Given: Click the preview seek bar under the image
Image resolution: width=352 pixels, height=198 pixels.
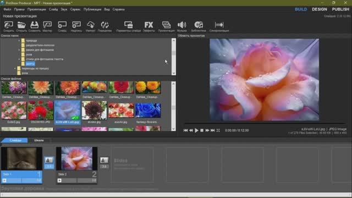Looking at the screenshot, I should pyautogui.click(x=264, y=123).
